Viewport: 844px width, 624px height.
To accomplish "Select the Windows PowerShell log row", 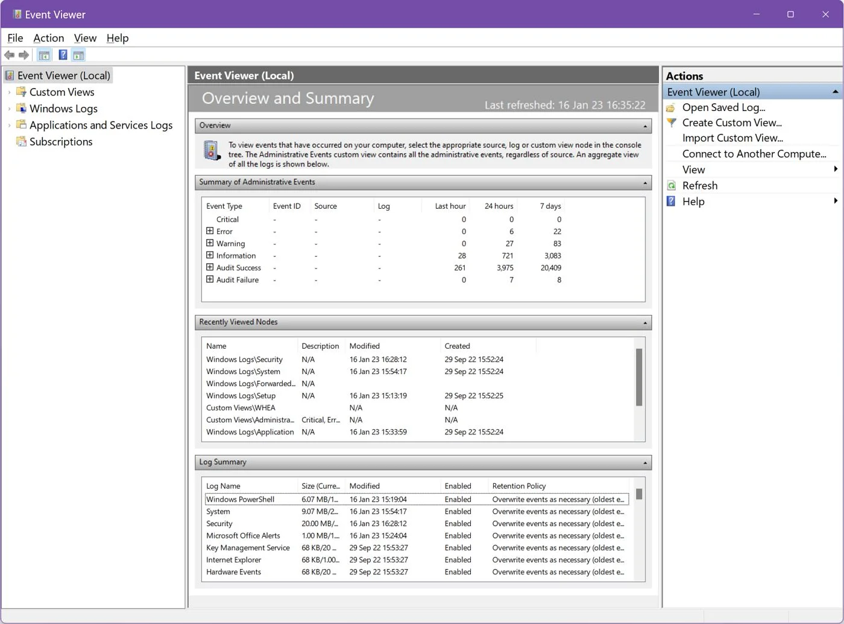I will coord(417,499).
